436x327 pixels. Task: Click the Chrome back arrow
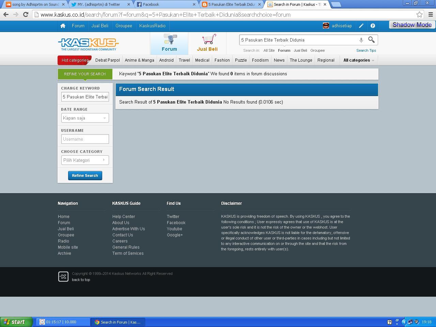coord(6,15)
